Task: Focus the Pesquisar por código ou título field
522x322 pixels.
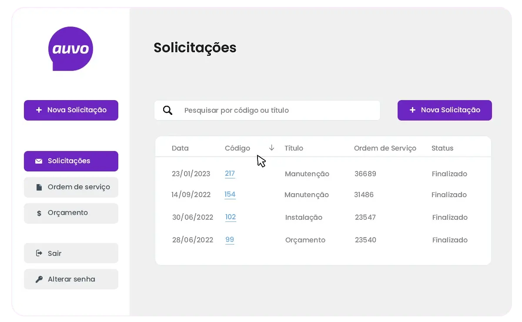Action: 267,110
